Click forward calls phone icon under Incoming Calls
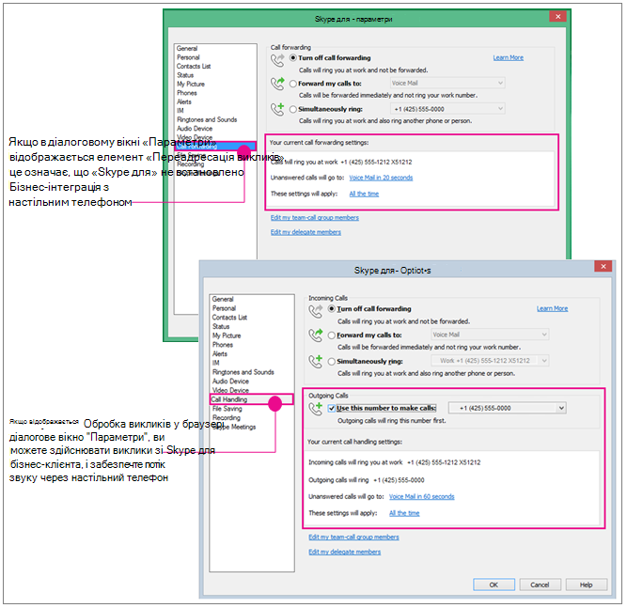Screen dimensions: 627x608 point(316,335)
